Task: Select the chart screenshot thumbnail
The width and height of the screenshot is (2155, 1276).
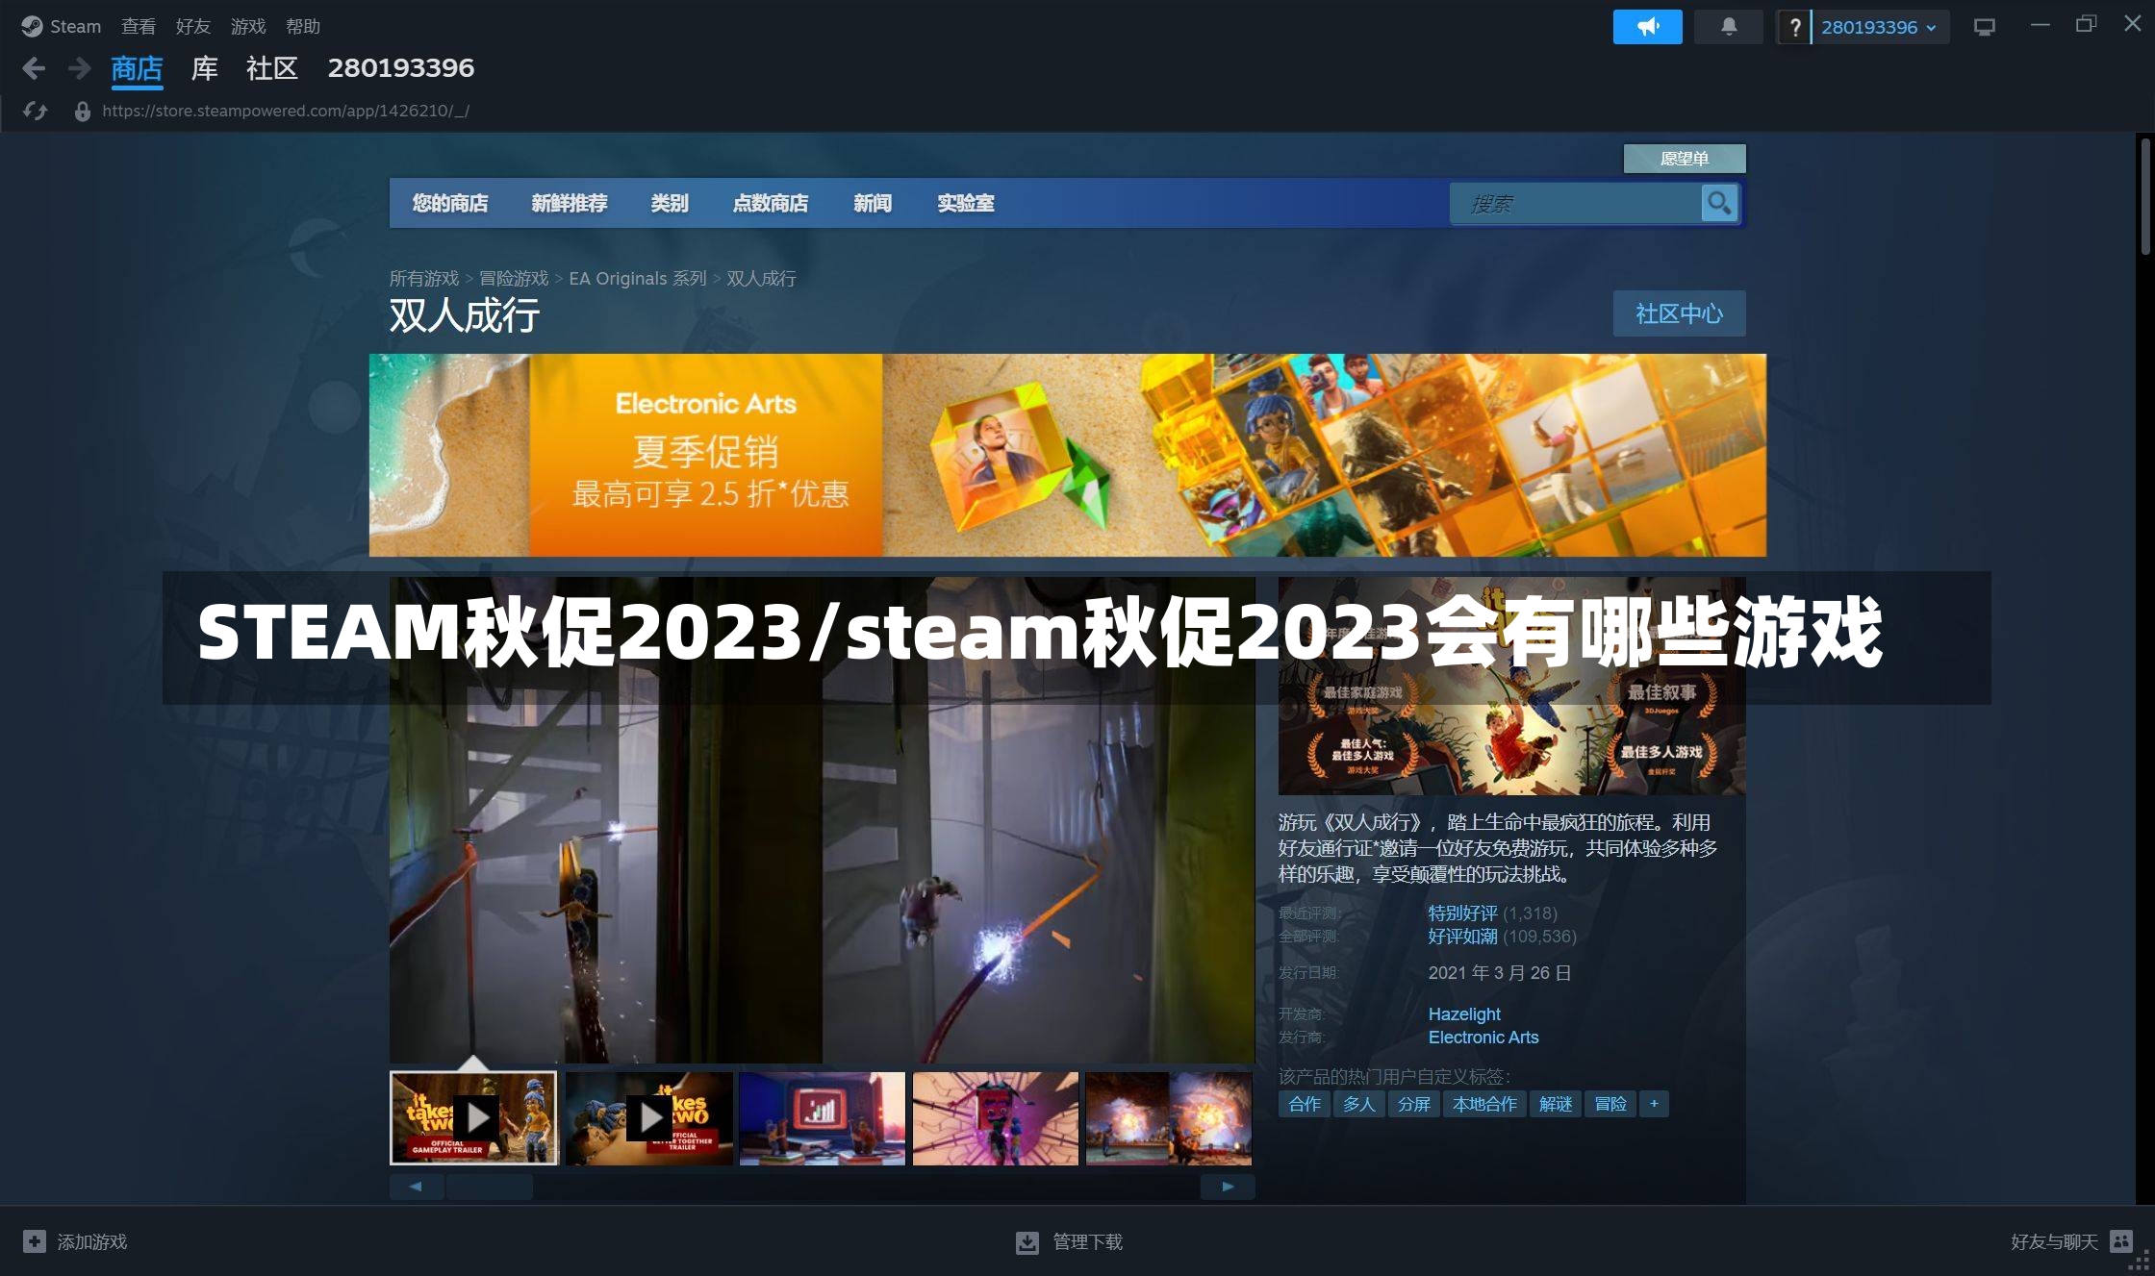Action: 823,1118
